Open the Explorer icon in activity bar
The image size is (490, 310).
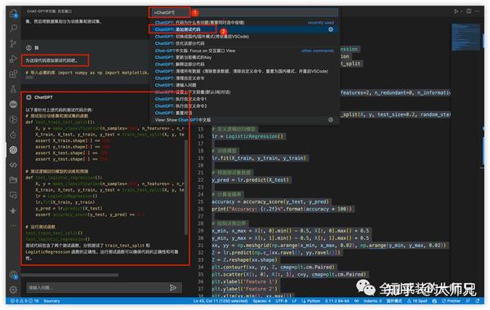(x=13, y=14)
